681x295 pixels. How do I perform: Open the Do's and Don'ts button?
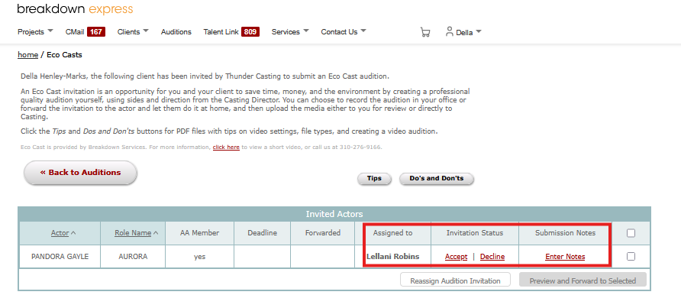point(436,179)
